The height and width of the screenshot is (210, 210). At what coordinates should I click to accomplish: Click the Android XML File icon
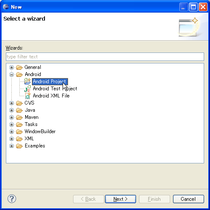point(28,96)
